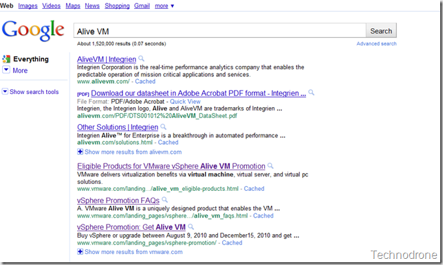Open Gmail from the top bar
The width and height of the screenshot is (443, 265).
click(x=142, y=5)
